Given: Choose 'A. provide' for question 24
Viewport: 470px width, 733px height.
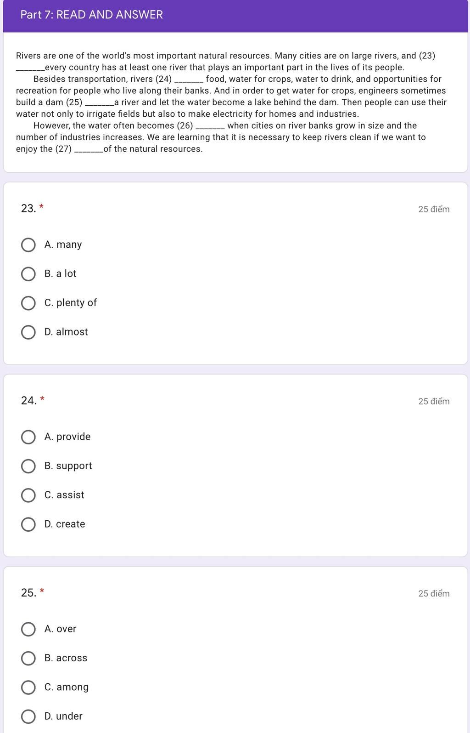Looking at the screenshot, I should pos(28,437).
